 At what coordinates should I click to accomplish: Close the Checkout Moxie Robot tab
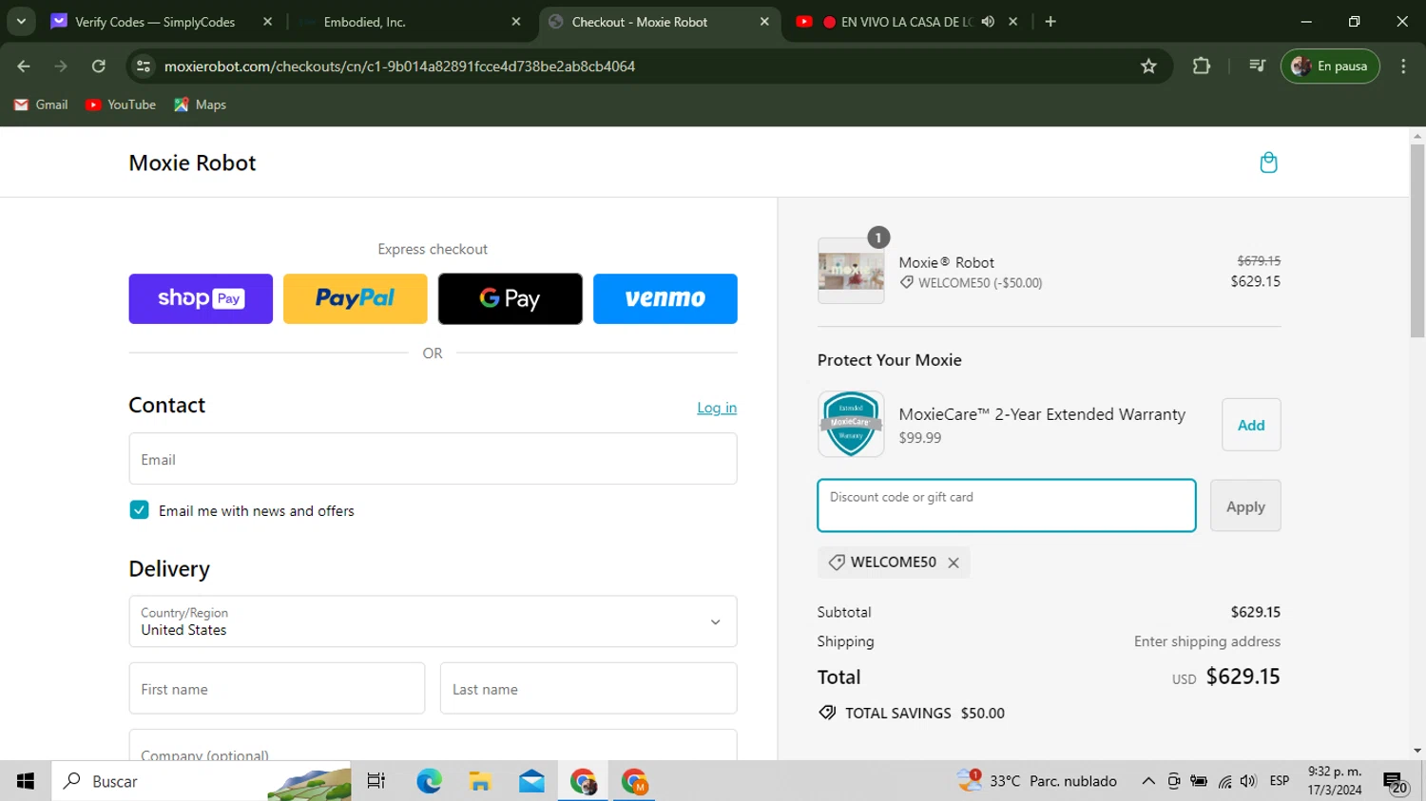[764, 21]
